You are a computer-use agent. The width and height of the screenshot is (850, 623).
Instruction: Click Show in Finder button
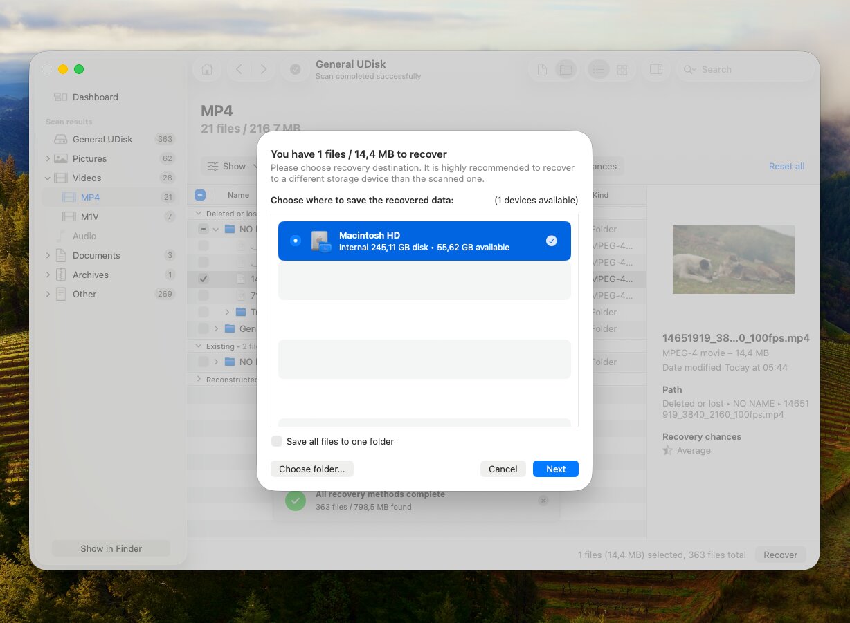coord(111,548)
